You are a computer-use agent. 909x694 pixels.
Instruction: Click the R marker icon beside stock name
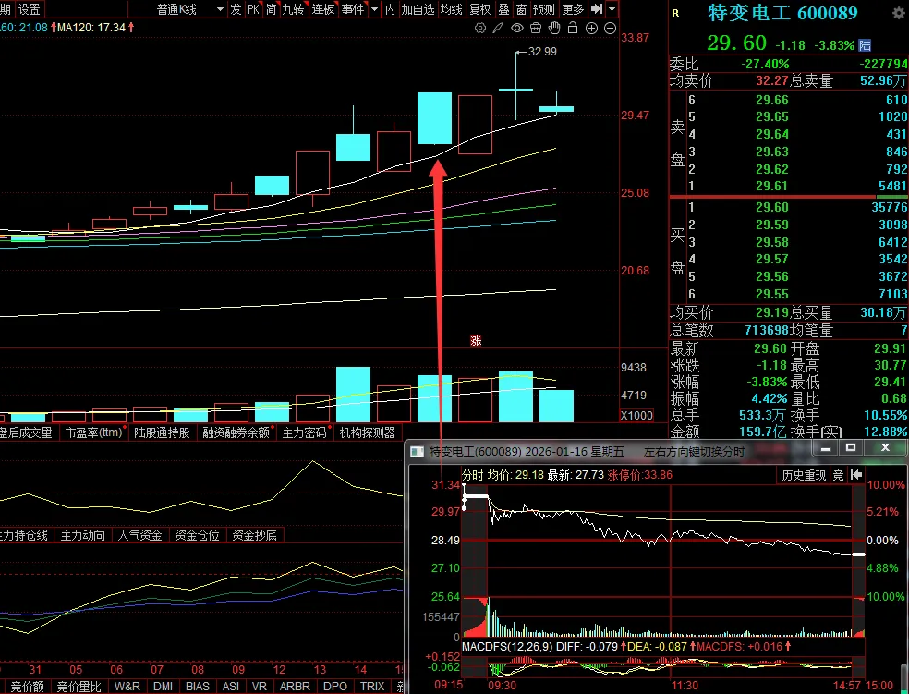coord(675,13)
